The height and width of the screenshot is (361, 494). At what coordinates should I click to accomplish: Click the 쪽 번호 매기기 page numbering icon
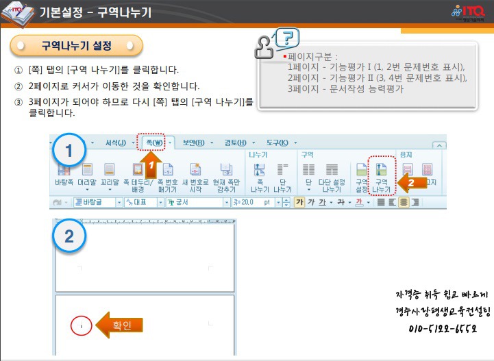[x=168, y=169]
